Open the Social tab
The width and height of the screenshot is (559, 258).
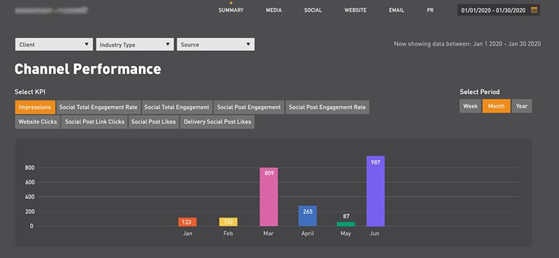pos(313,10)
